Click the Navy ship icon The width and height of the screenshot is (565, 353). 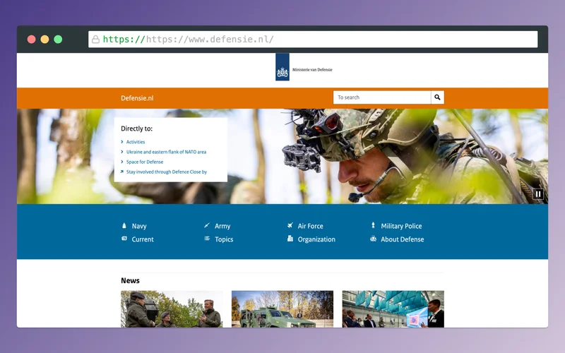click(x=124, y=225)
